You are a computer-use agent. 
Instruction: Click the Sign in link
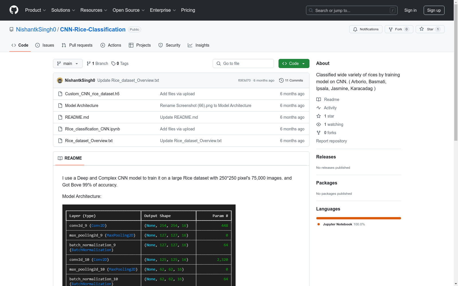410,10
